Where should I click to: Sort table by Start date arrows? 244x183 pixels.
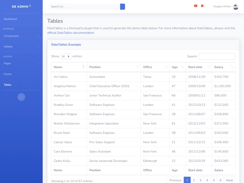point(208,67)
